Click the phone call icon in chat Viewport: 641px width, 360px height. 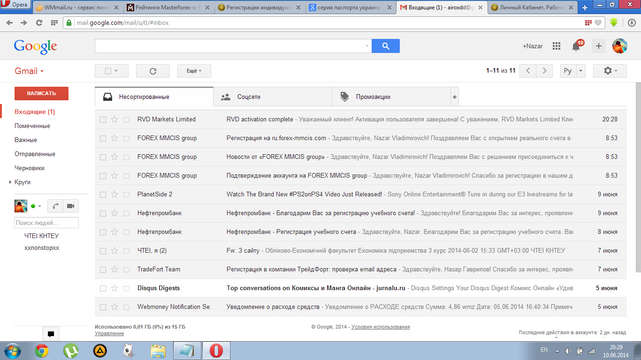(x=55, y=206)
